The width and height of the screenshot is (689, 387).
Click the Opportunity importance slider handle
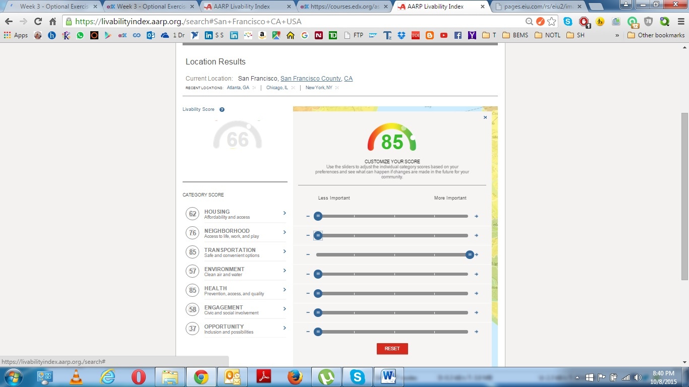pos(318,332)
